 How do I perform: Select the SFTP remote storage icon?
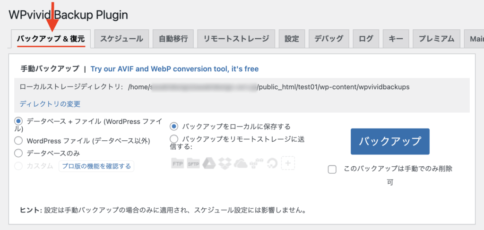193,163
